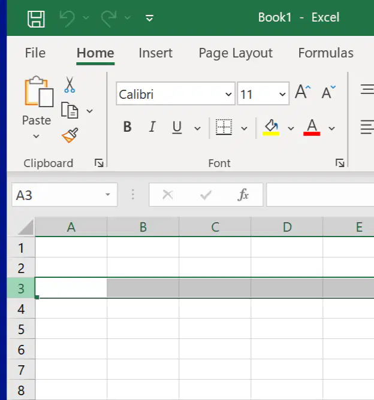Expand the Name Box dropdown arrow
The width and height of the screenshot is (374, 400).
(108, 195)
